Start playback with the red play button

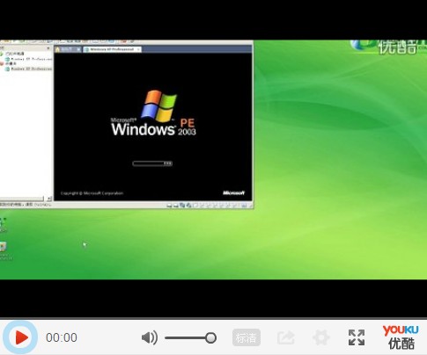20,337
